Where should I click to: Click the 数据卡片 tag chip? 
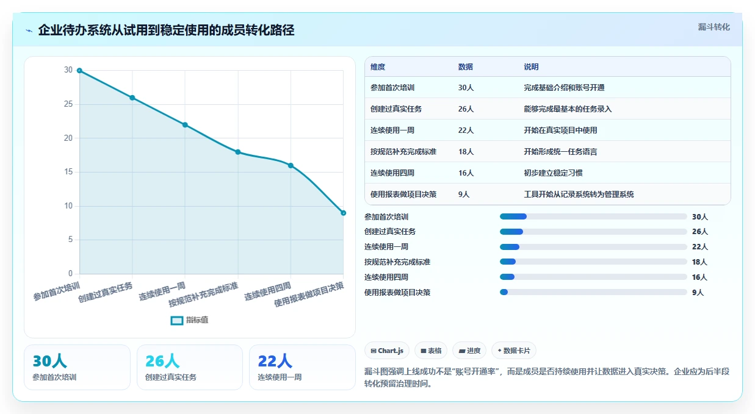(x=514, y=351)
